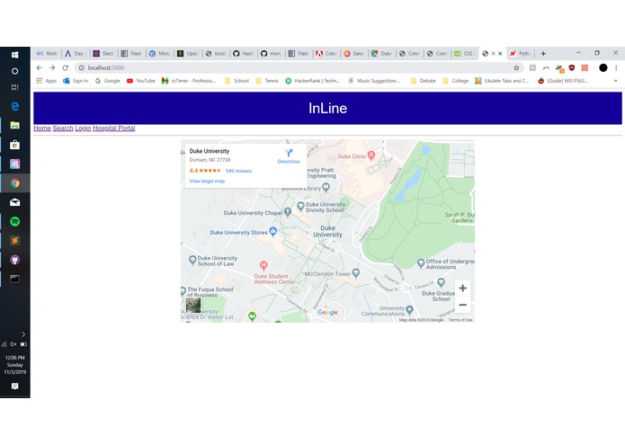Viewport: 625px width, 444px height.
Task: Open the School bookmarks folder
Action: 237,81
